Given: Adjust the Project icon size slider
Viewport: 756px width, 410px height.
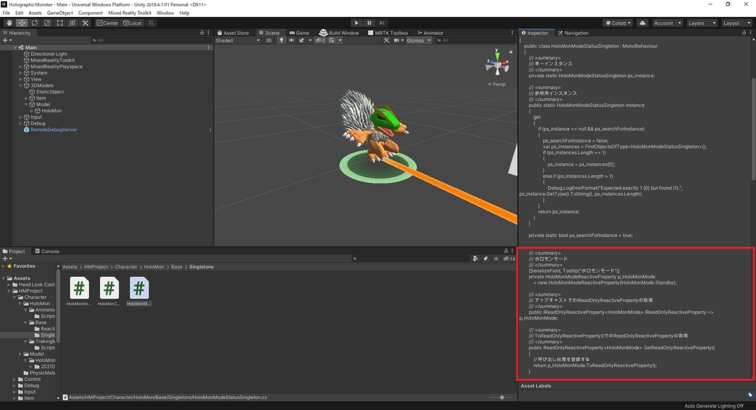Looking at the screenshot, I should (x=502, y=397).
